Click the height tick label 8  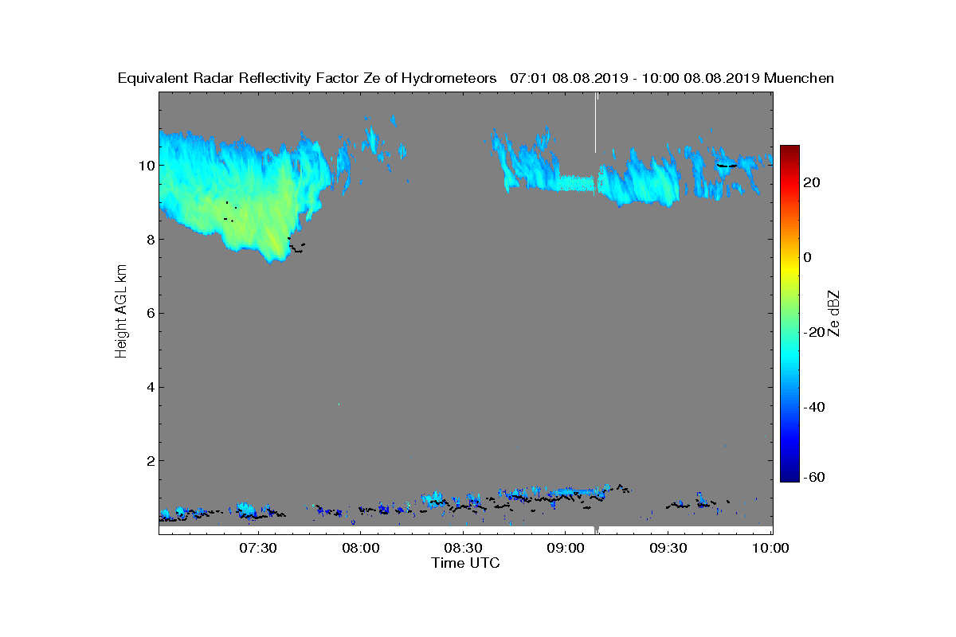(x=150, y=240)
